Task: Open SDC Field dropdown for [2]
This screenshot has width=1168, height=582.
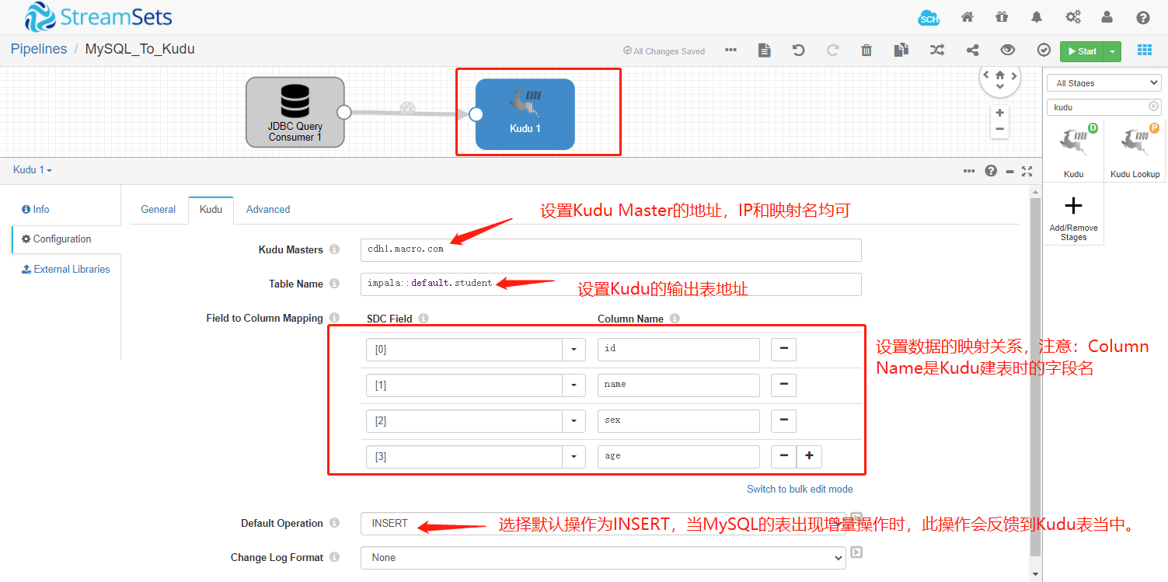Action: (x=574, y=421)
